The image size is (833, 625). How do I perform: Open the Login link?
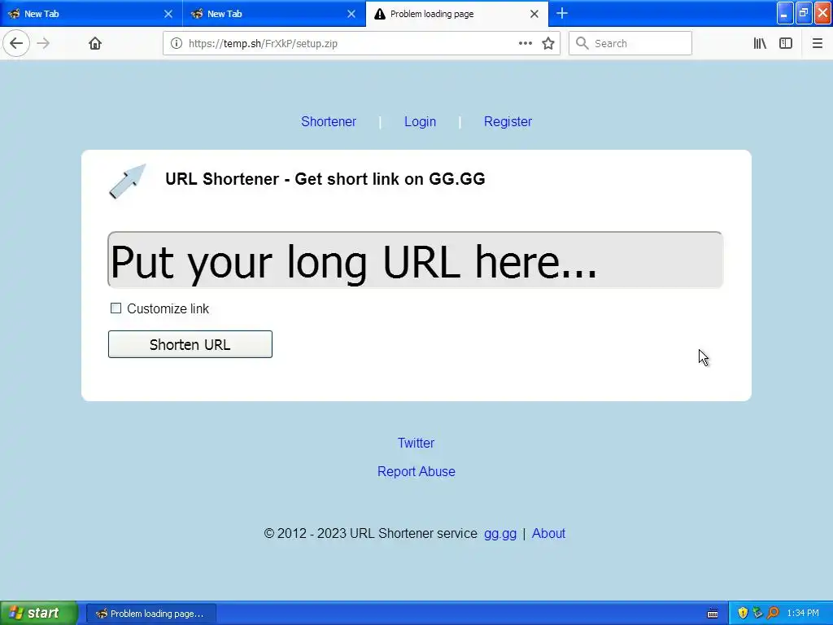420,122
